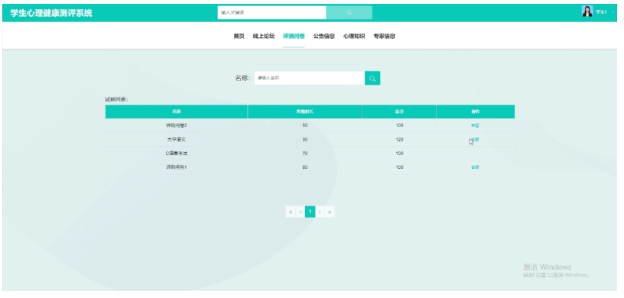Go to previous page single-left arrow
The width and height of the screenshot is (624, 298).
300,212
